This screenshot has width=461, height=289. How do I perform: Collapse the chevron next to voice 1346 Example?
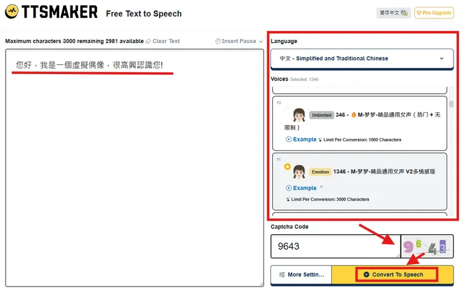(x=321, y=187)
